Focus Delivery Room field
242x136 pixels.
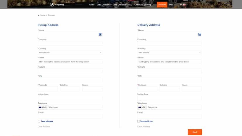tap(192, 89)
